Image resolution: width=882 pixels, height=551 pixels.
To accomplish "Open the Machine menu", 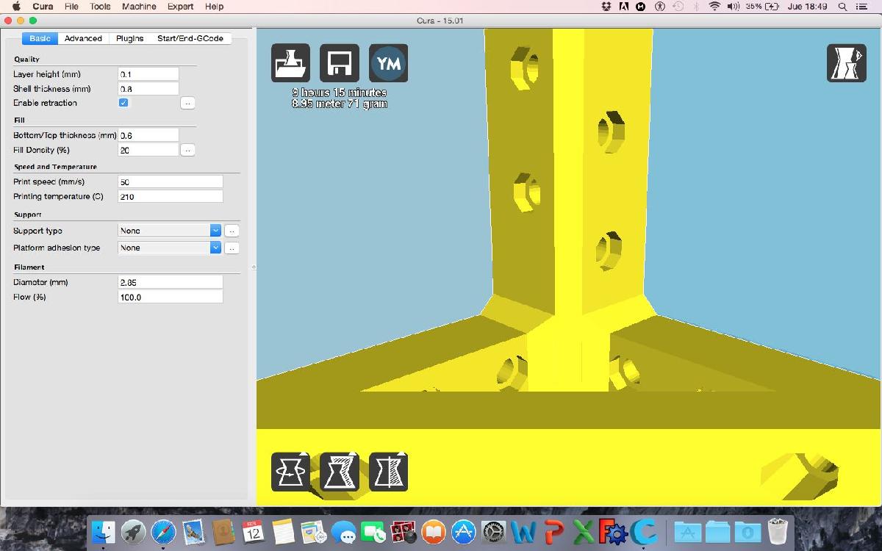I will click(139, 7).
